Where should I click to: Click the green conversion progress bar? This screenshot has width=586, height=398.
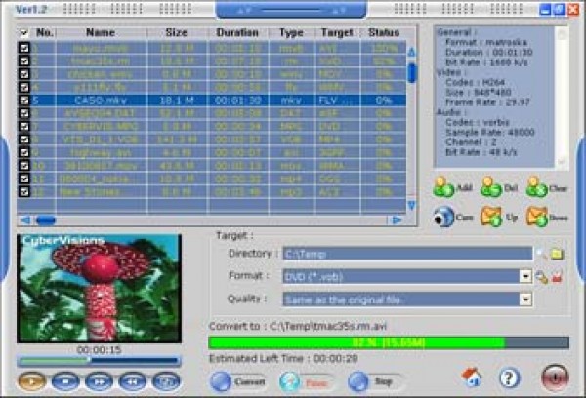tap(389, 342)
